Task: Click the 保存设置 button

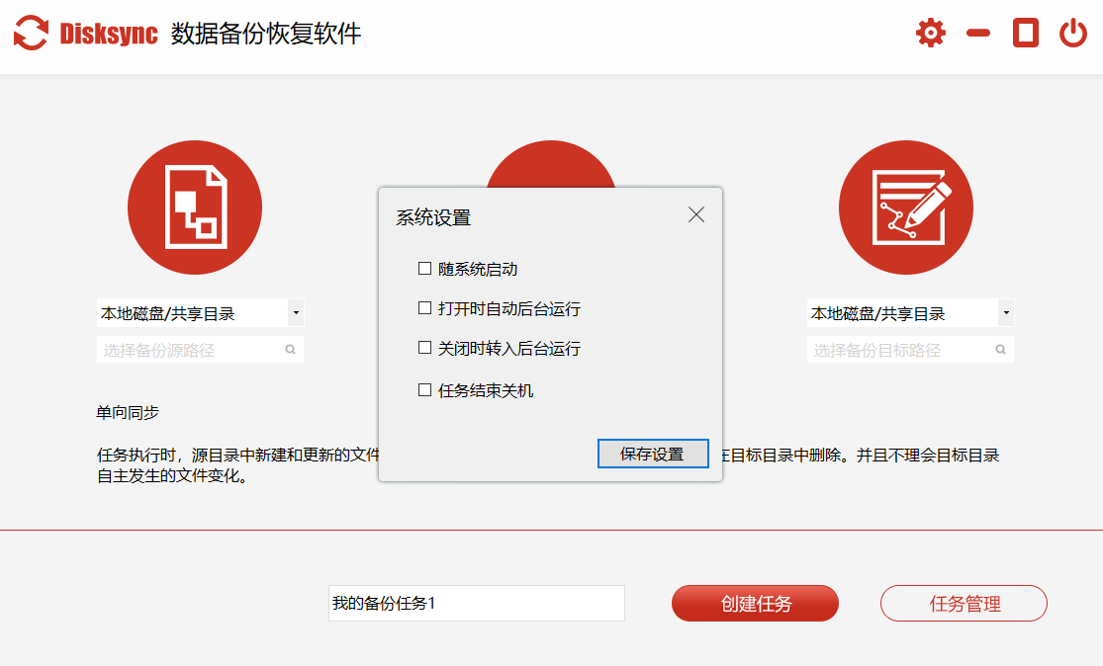Action: click(653, 454)
